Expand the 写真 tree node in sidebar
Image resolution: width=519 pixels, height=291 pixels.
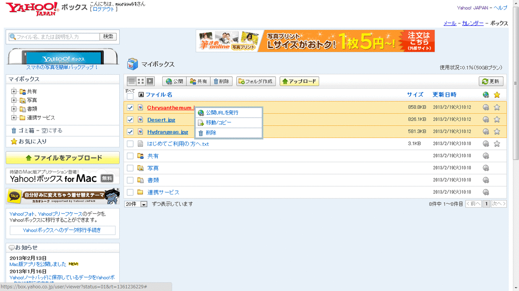(14, 100)
